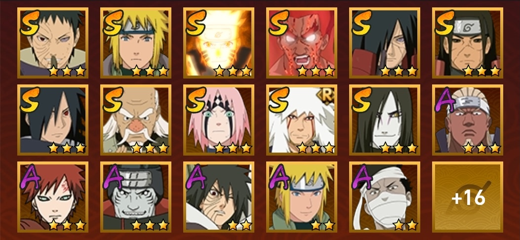Pick the bandaged-face A-rank two-star ninja
The image size is (520, 240).
(385, 197)
